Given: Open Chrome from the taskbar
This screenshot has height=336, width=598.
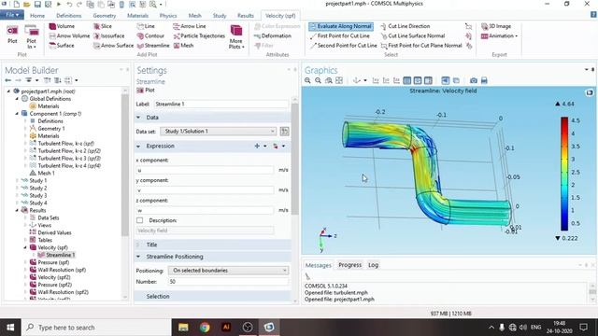Looking at the screenshot, I should coord(205,328).
